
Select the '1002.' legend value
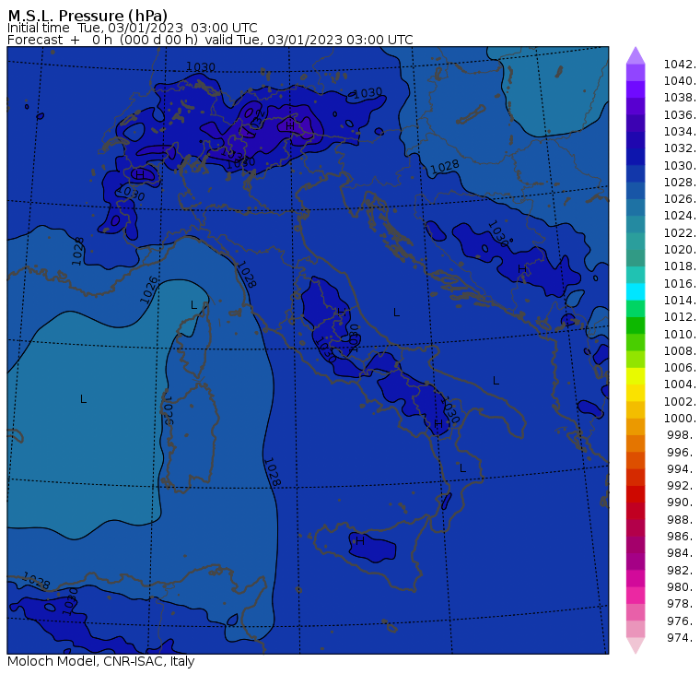coord(680,401)
